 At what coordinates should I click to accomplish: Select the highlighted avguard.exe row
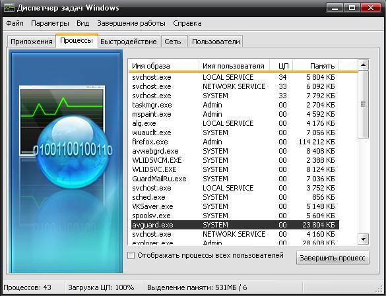[x=235, y=225]
